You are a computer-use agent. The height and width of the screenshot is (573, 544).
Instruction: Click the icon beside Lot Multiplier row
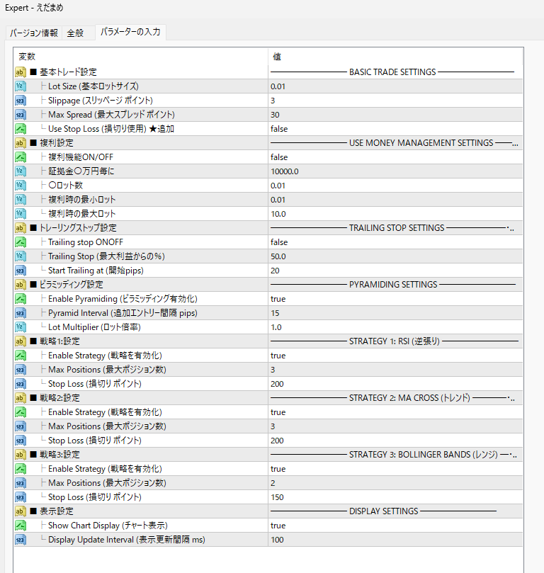[21, 327]
